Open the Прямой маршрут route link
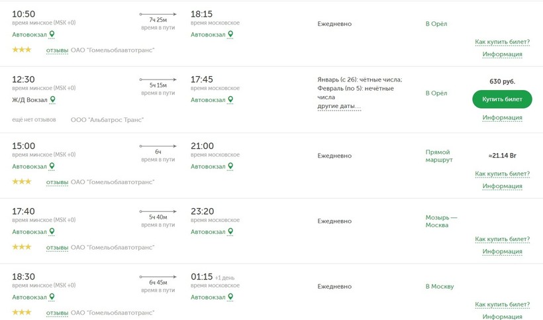 [438, 156]
